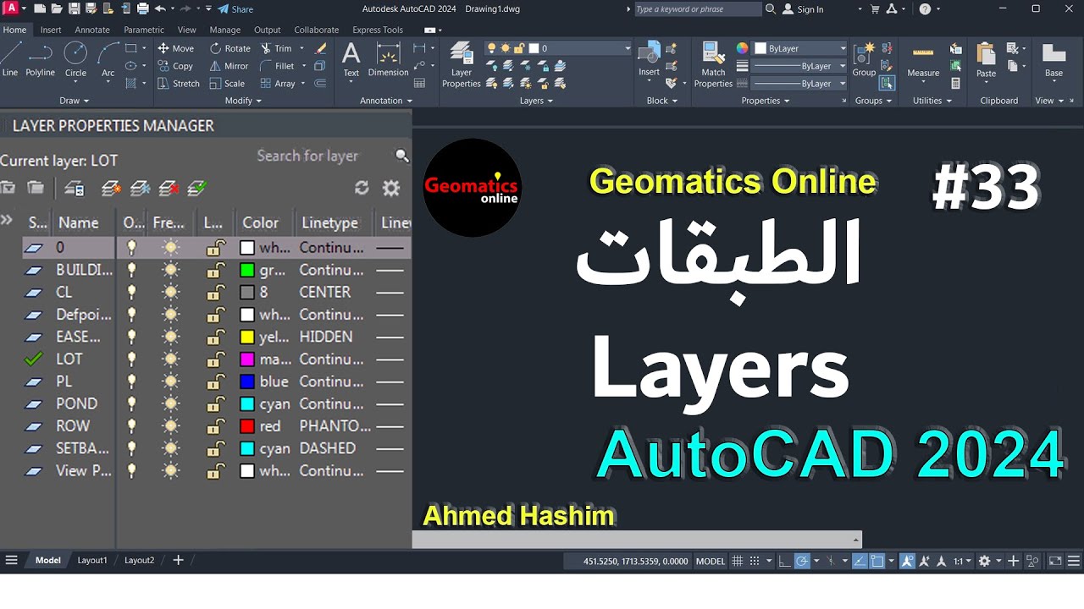
Task: Select the Line tool
Action: click(x=10, y=59)
